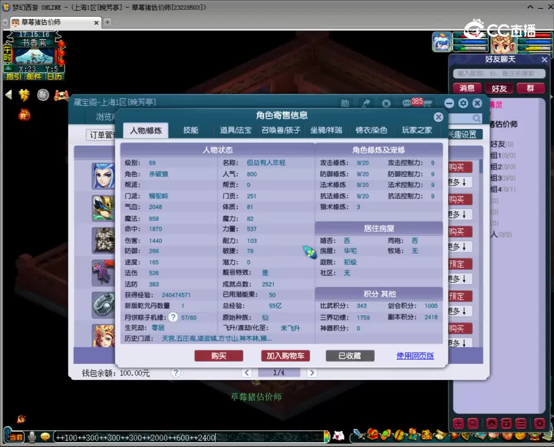Click the search magnifier in the friend chat panel
The image size is (554, 447).
click(x=476, y=118)
